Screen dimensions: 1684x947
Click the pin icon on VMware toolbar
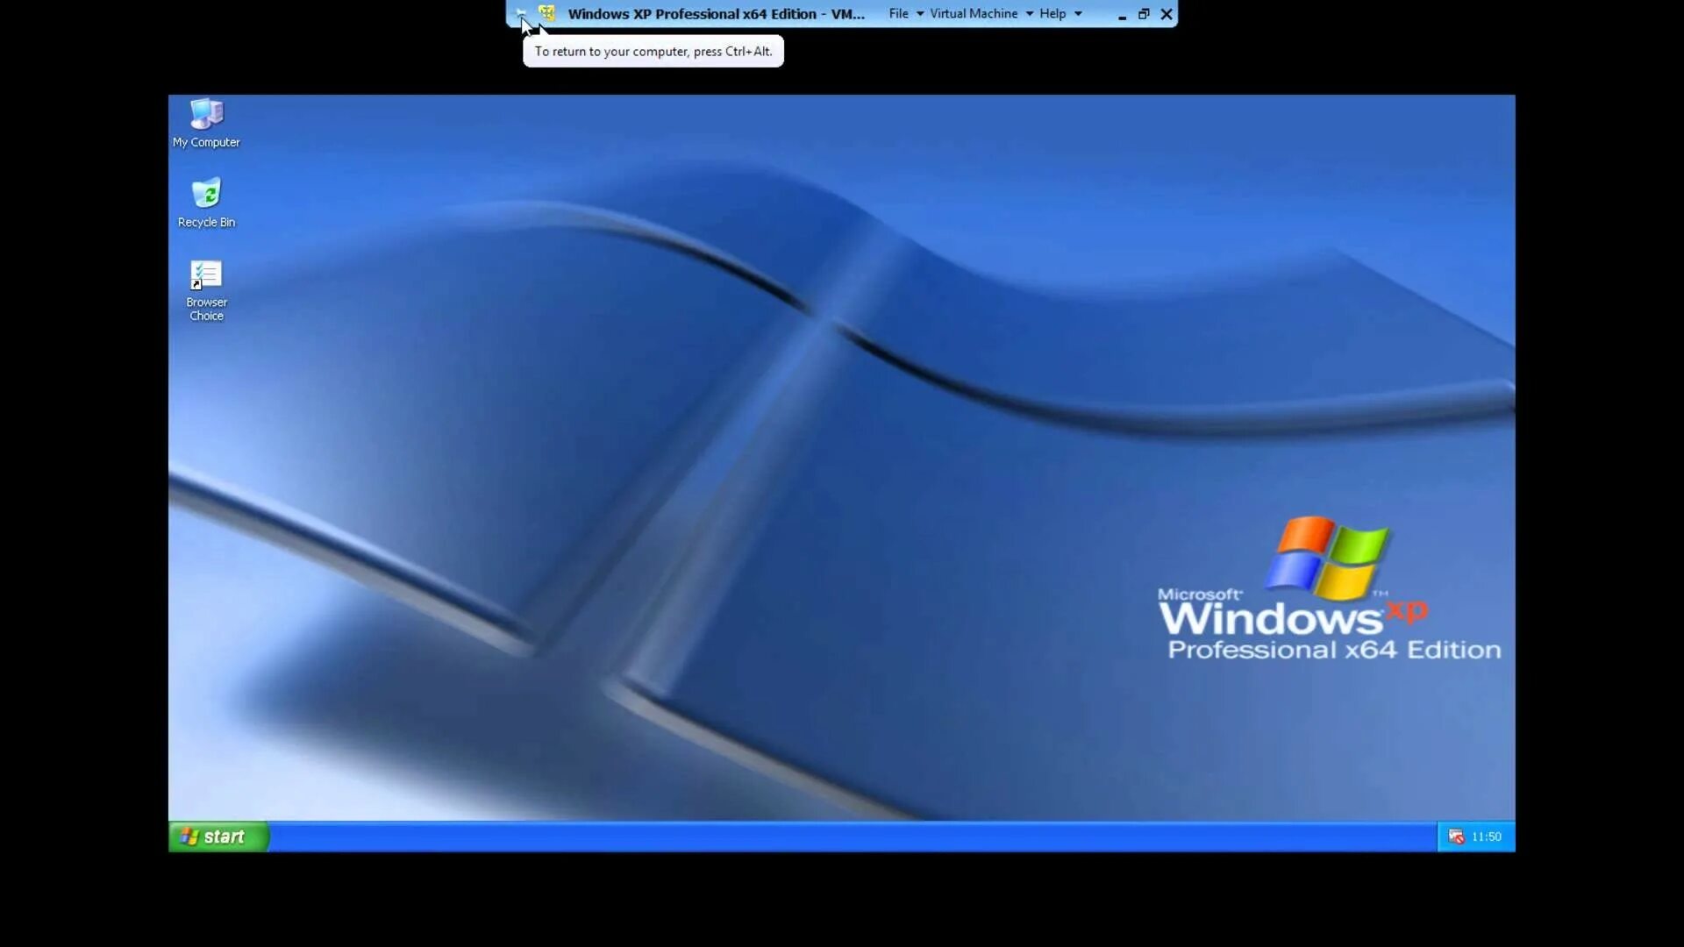point(521,13)
